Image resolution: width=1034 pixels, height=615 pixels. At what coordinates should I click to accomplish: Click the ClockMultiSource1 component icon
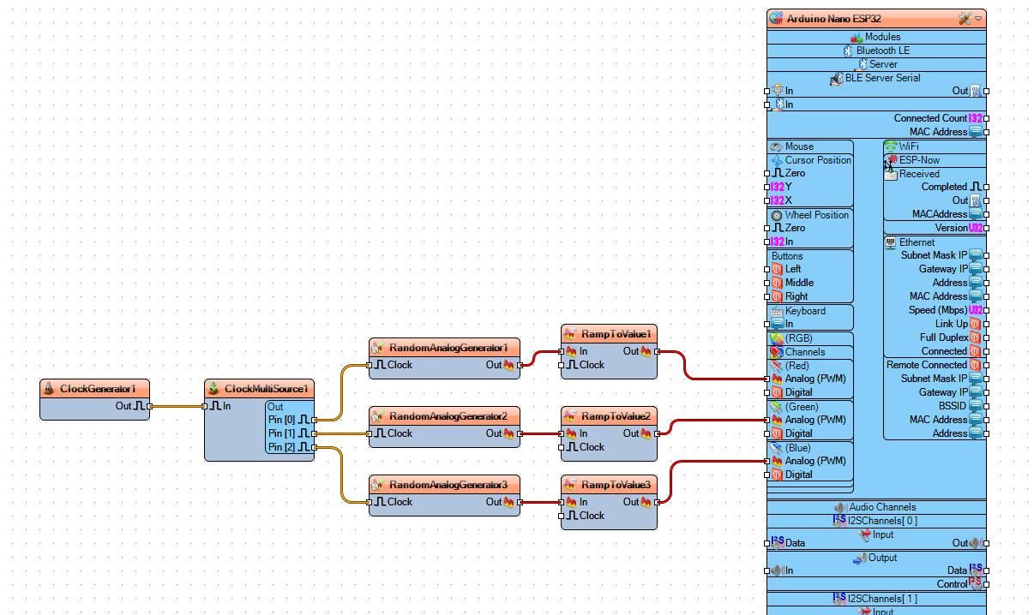214,389
